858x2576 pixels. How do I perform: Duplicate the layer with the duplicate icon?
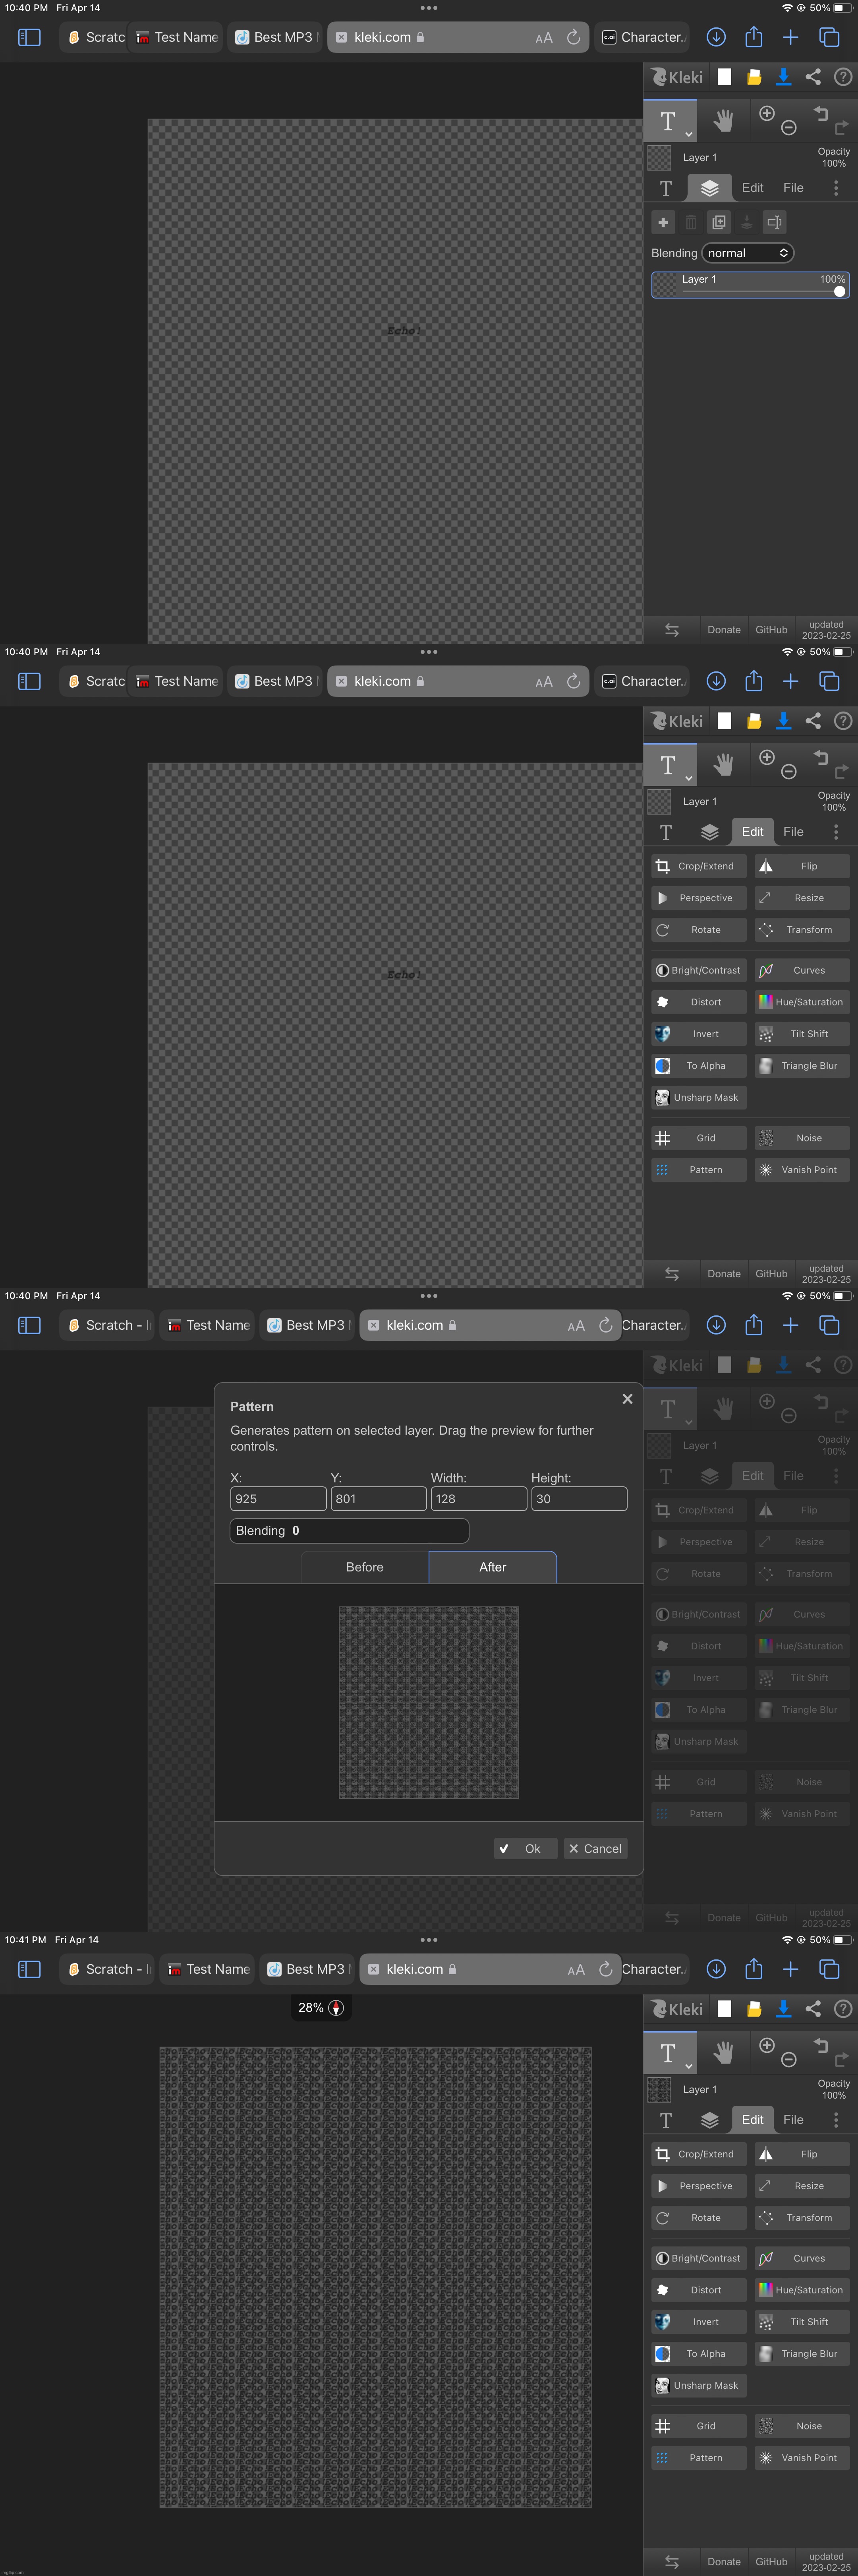tap(718, 222)
